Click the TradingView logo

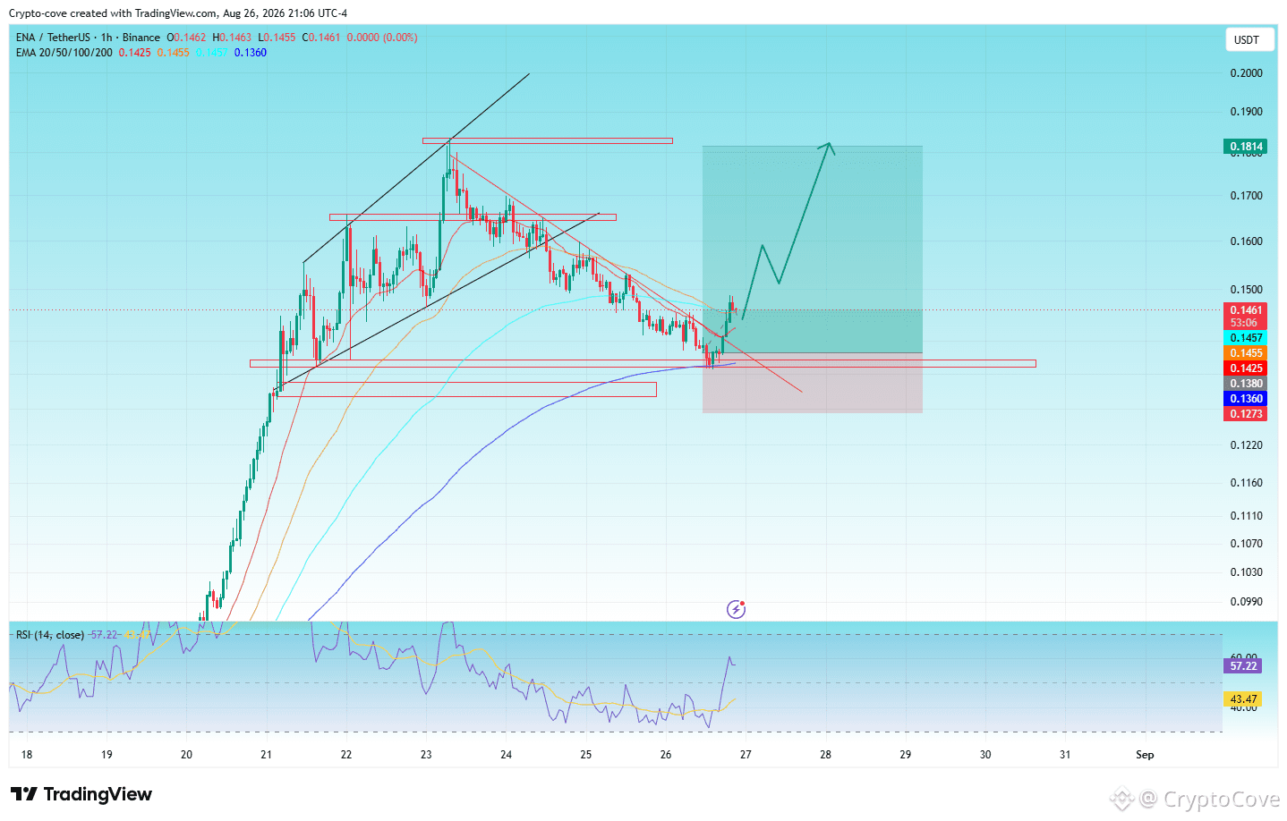pyautogui.click(x=81, y=794)
